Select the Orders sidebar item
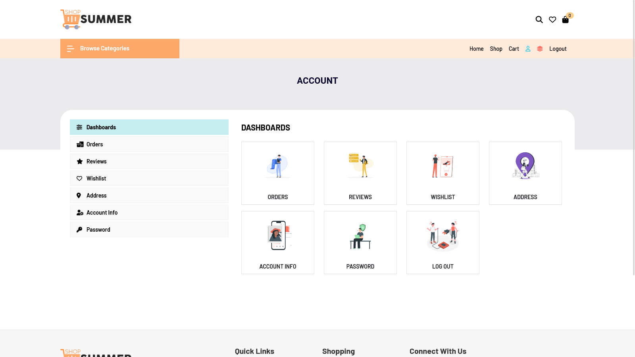The width and height of the screenshot is (635, 357). coord(94,144)
